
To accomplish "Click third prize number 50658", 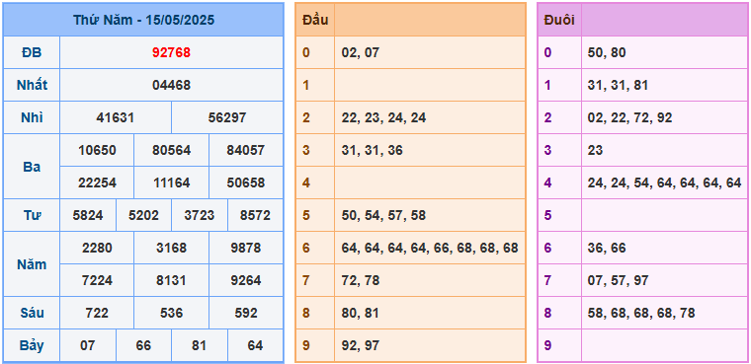I will (x=246, y=182).
